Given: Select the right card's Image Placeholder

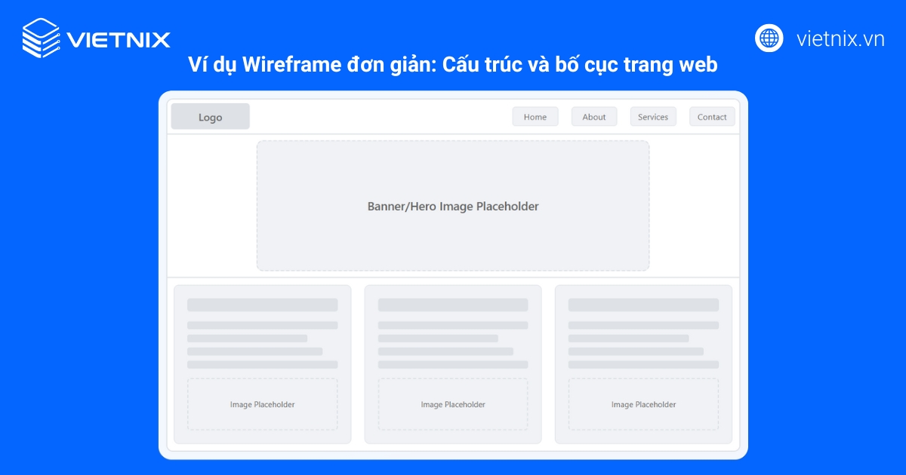Looking at the screenshot, I should tap(643, 404).
